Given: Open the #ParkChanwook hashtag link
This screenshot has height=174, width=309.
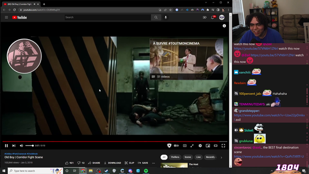Looking at the screenshot, I should tap(19, 154).
